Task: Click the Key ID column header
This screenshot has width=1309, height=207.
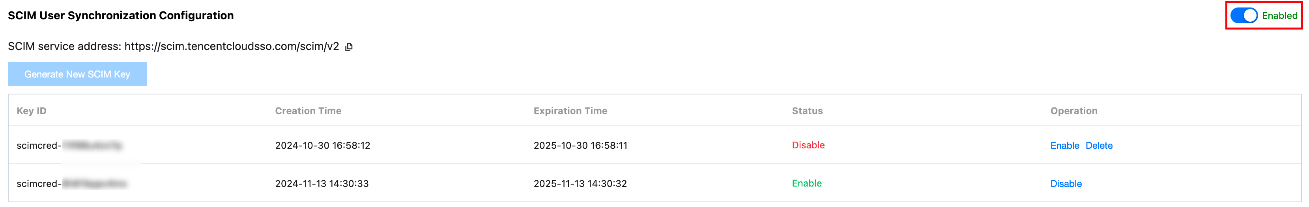Action: [32, 111]
